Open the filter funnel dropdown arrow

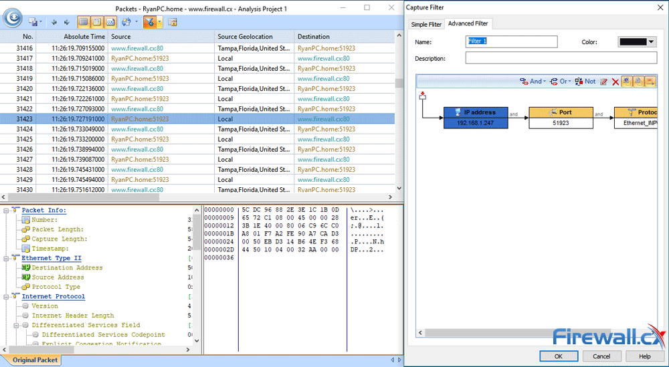[160, 22]
